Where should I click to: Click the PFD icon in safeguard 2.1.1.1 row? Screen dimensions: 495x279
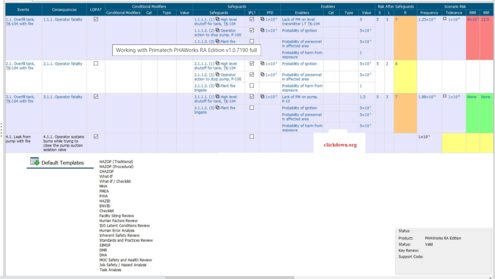[262, 63]
